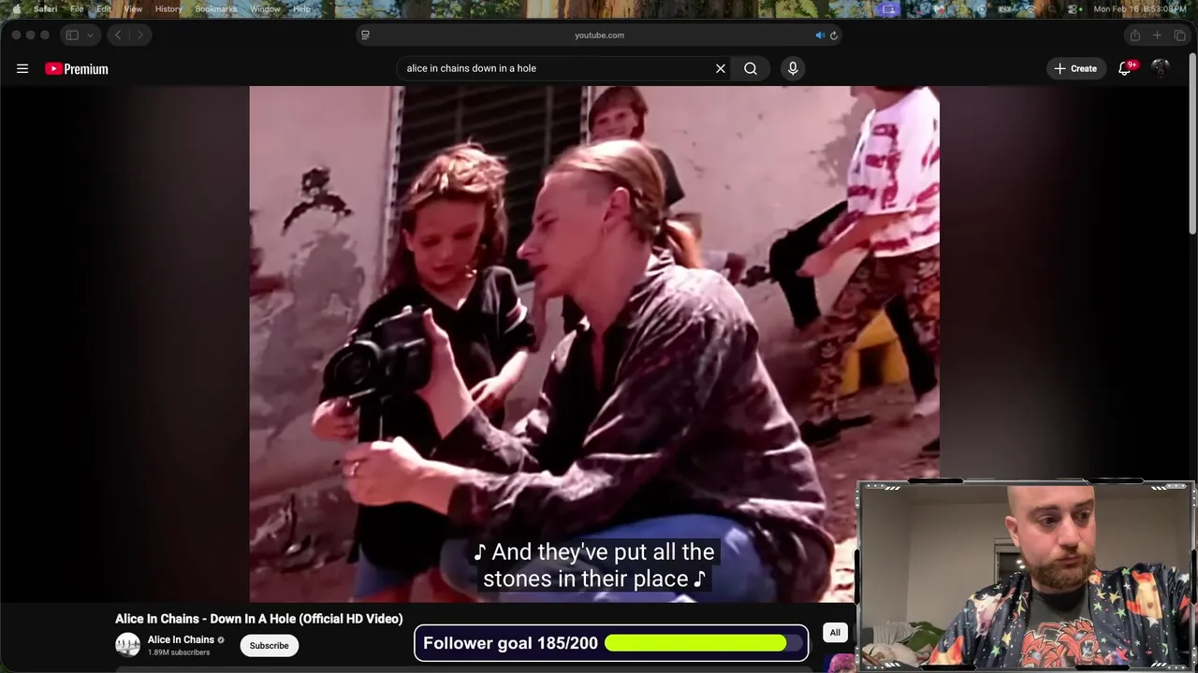Viewport: 1198px width, 673px height.
Task: Open YouTube notifications bell
Action: pyautogui.click(x=1125, y=68)
